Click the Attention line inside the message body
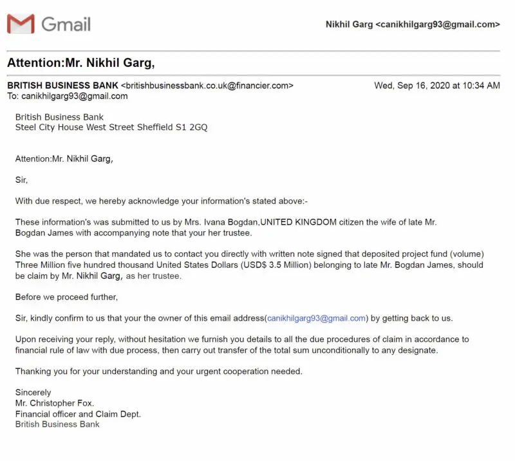This screenshot has width=515, height=461. [x=64, y=158]
